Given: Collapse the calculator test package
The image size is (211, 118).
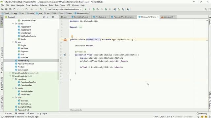Looking at the screenshot, I should (13, 79).
